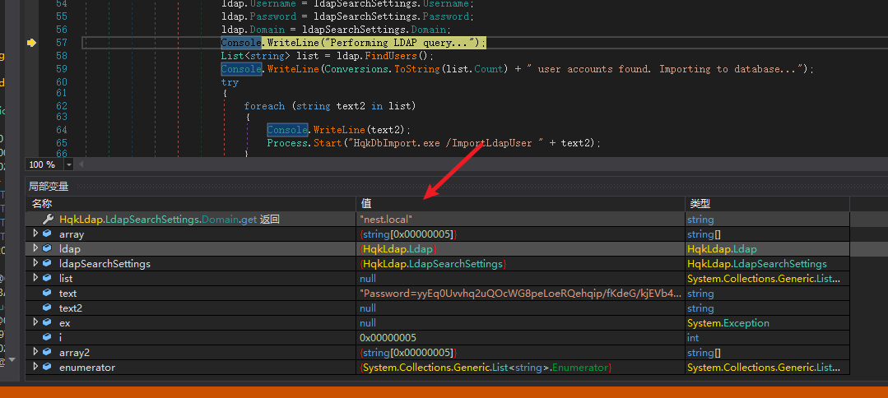The width and height of the screenshot is (888, 398).
Task: Click line number 57 in the gutter
Action: tap(61, 43)
